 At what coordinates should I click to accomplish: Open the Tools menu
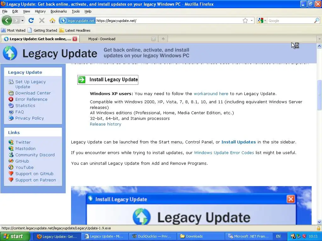coord(75,11)
